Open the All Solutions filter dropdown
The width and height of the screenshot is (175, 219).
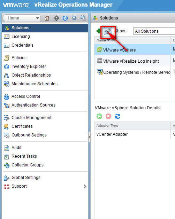tap(154, 31)
